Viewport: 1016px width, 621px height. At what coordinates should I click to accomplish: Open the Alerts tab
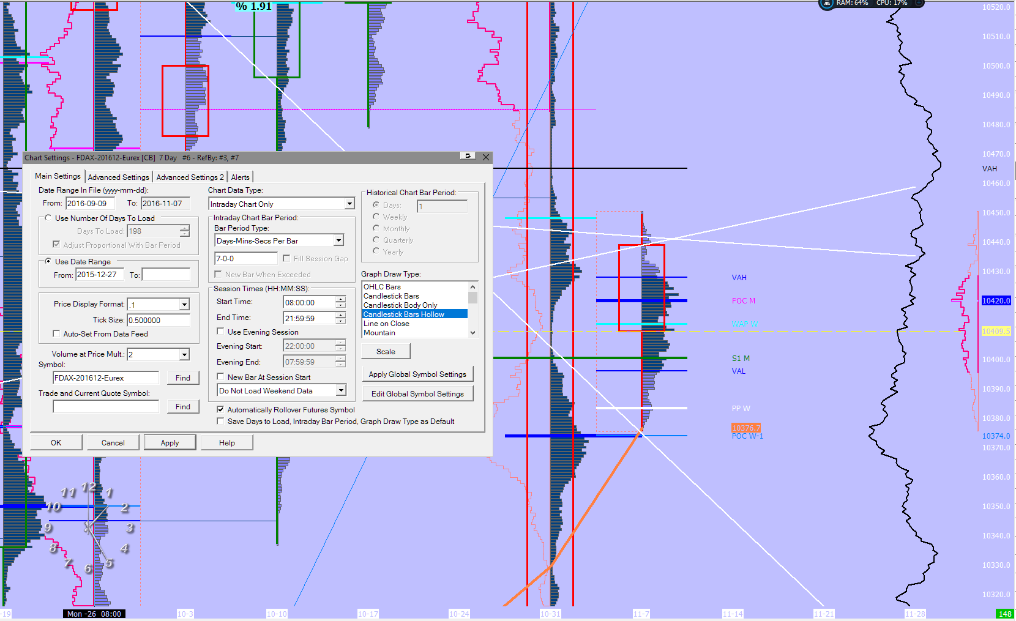[x=240, y=177]
